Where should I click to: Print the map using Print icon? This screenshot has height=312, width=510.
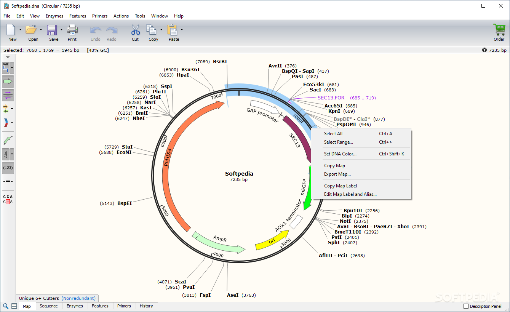(x=72, y=30)
